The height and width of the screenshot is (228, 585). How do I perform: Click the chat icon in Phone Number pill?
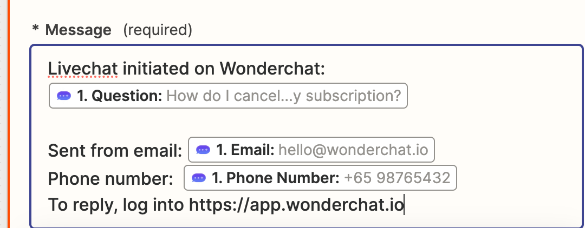(199, 178)
